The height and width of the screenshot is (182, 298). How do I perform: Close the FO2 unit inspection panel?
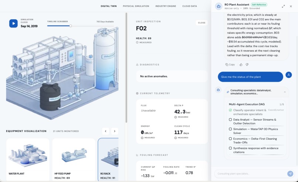pos(202,23)
